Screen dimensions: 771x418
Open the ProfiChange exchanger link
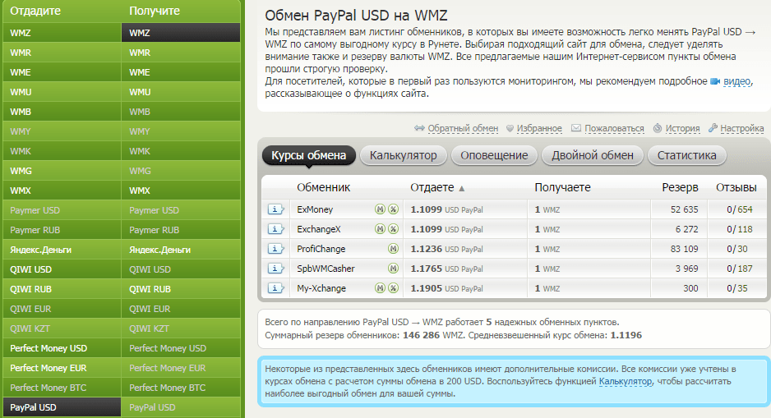pos(321,249)
